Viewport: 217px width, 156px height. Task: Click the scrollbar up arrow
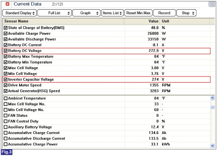(x=212, y=98)
